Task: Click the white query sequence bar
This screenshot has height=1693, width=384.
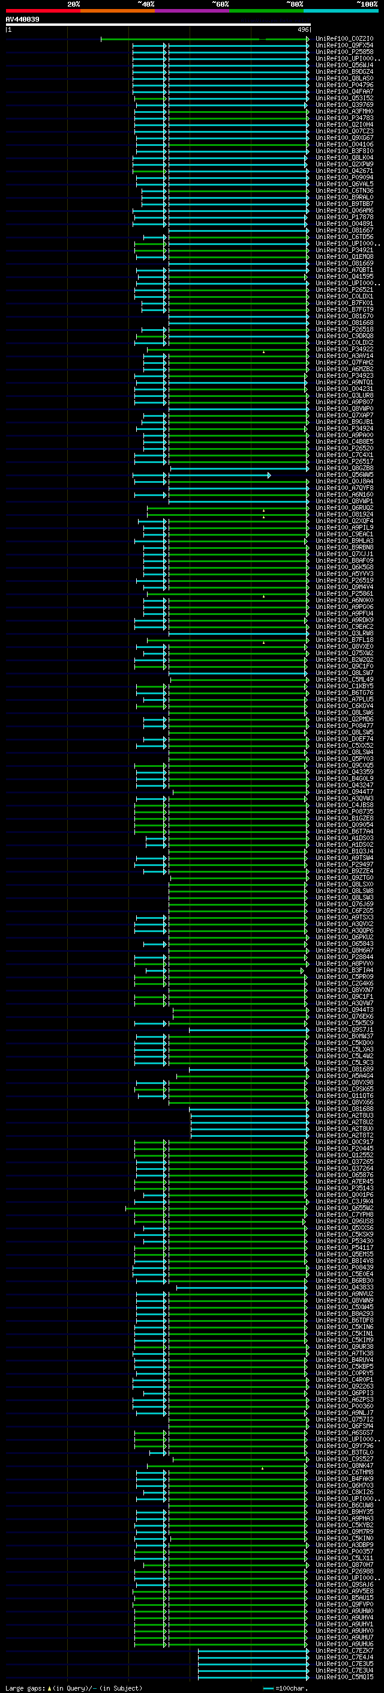Action: tap(158, 25)
